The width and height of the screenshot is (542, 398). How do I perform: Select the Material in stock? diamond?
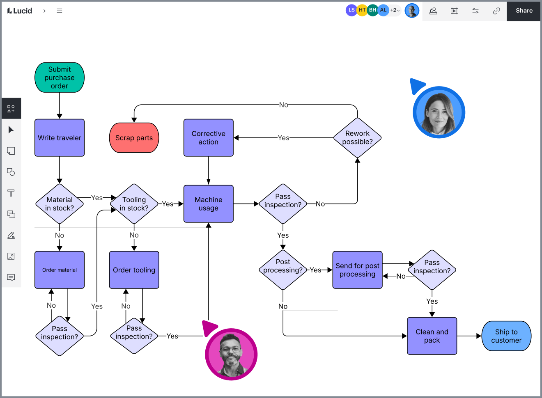pyautogui.click(x=60, y=204)
